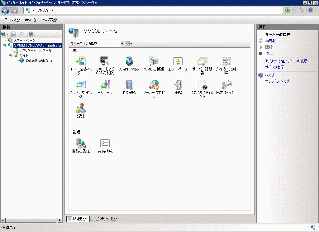This screenshot has width=319, height=232.
Task: Click the Back navigation arrow button
Action: (5, 11)
